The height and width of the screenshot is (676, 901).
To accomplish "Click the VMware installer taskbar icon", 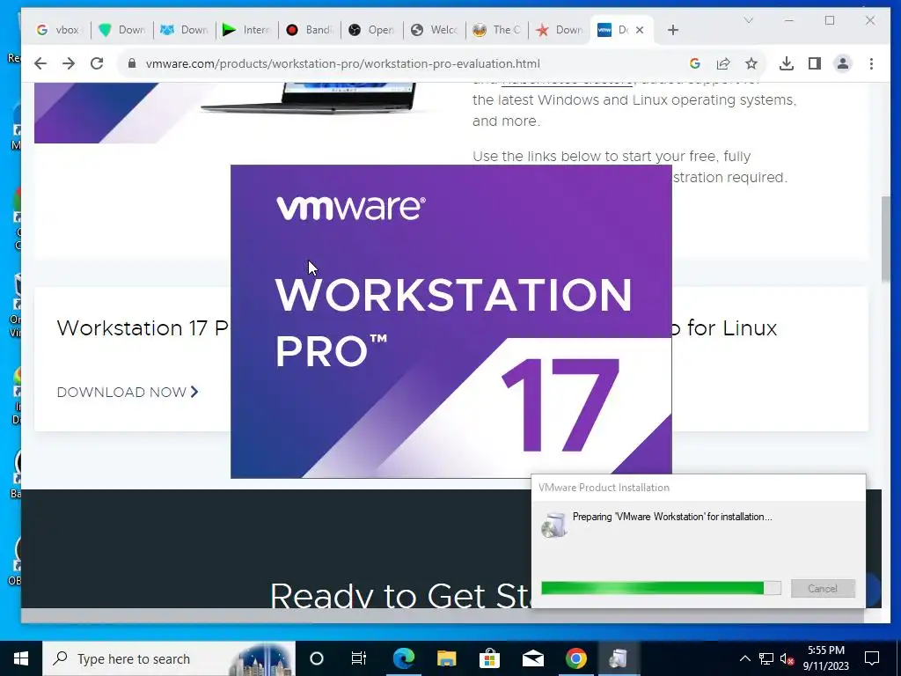I will pos(619,658).
